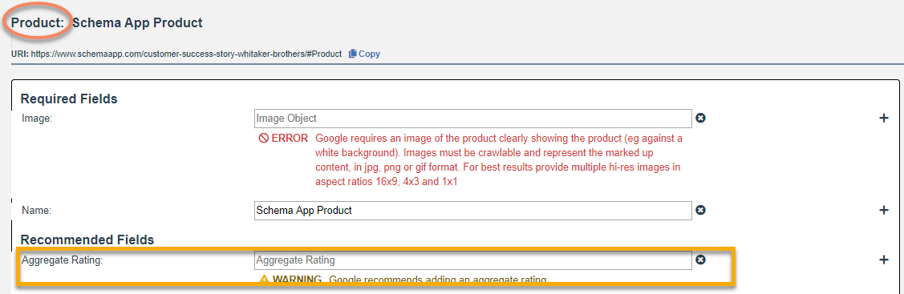Click the Recommended Fields heading
This screenshot has width=904, height=294.
pos(87,240)
